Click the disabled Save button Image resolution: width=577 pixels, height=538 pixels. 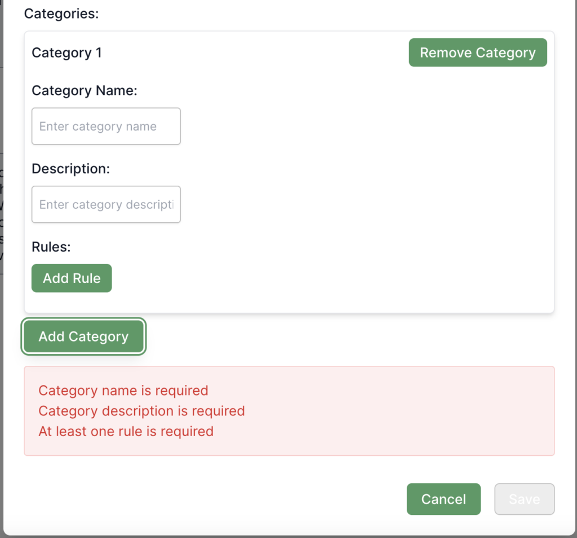(x=524, y=499)
